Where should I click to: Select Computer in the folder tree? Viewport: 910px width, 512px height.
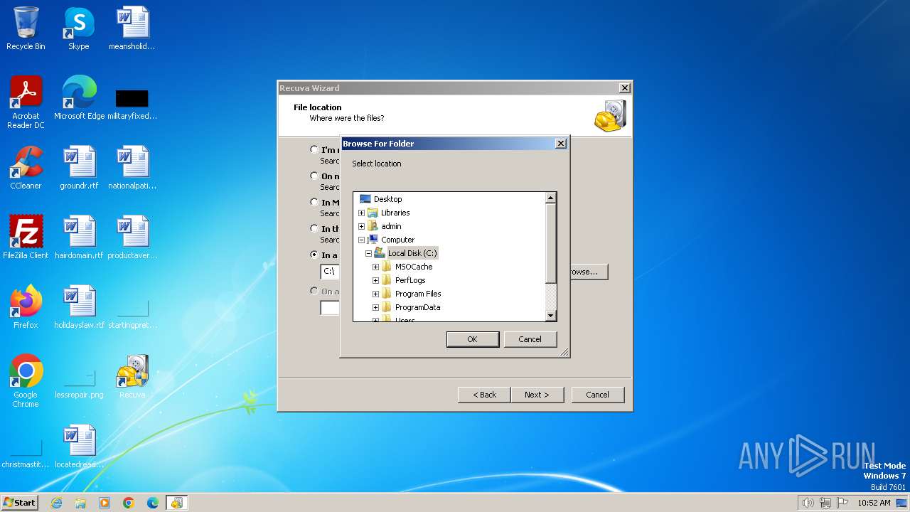[x=397, y=240]
